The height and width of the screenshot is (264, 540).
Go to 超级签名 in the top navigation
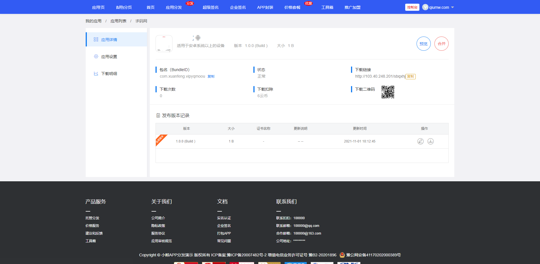211,7
